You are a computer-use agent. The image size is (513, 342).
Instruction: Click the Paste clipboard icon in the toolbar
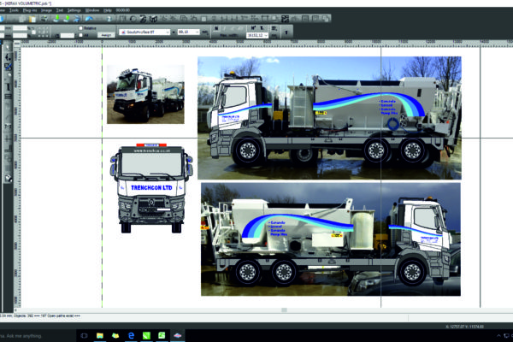(32, 19)
